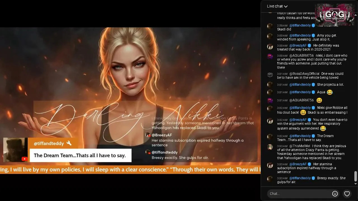358x201 pixels.
Task: Click avatar beside 'He definitely was treated' message
Action: [270, 46]
